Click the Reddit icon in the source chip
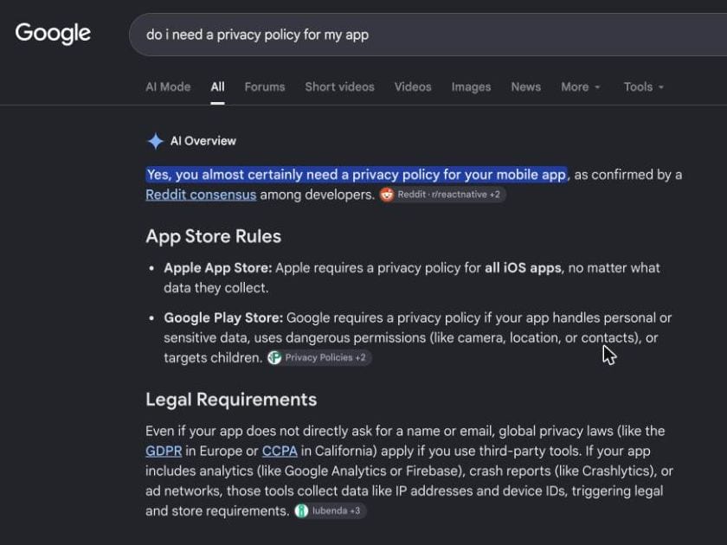The height and width of the screenshot is (545, 727). click(x=387, y=195)
